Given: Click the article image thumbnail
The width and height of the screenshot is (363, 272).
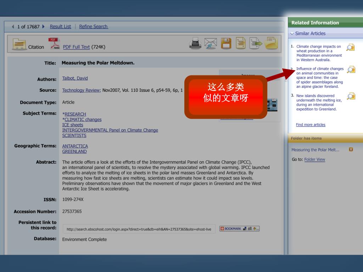Looking at the screenshot, I should coord(272,104).
